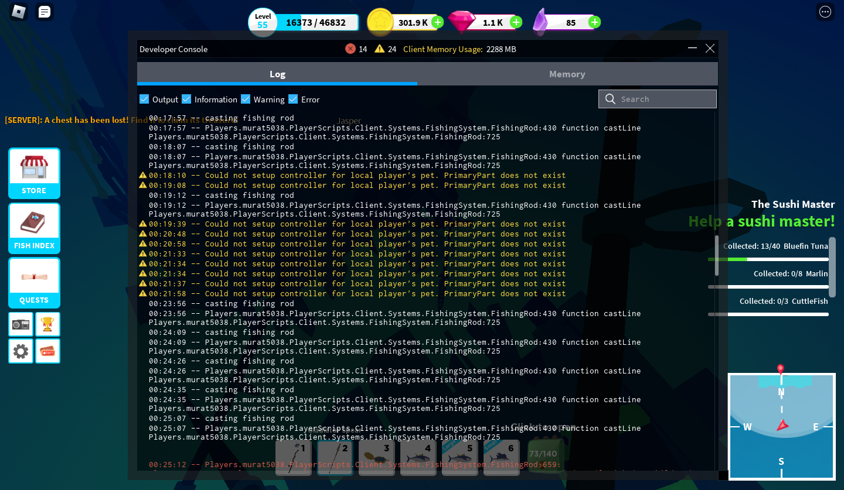This screenshot has width=844, height=490.
Task: Click the CuttleFish progress bar
Action: pyautogui.click(x=768, y=314)
